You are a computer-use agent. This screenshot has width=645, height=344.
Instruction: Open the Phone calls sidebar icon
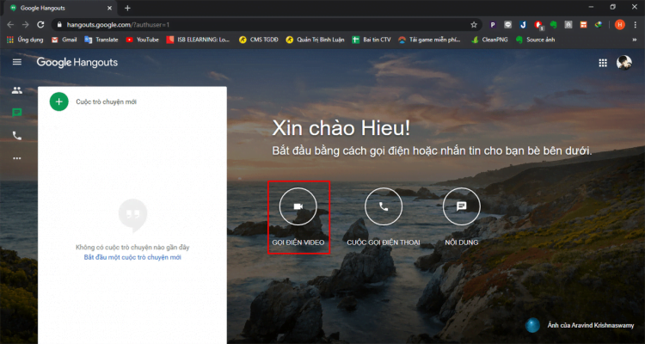(17, 136)
